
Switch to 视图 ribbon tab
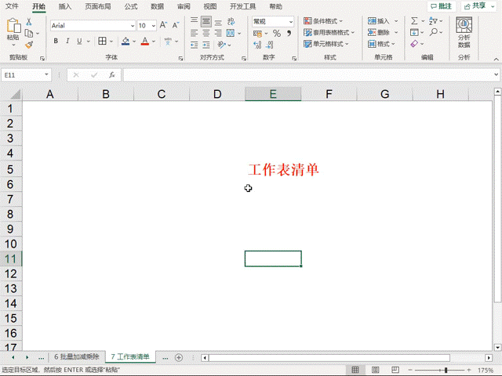point(210,6)
